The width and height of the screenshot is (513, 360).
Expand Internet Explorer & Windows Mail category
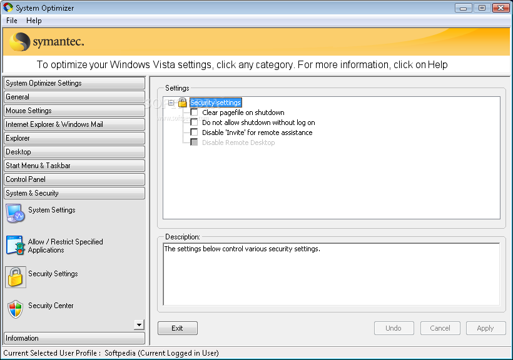[x=74, y=124]
